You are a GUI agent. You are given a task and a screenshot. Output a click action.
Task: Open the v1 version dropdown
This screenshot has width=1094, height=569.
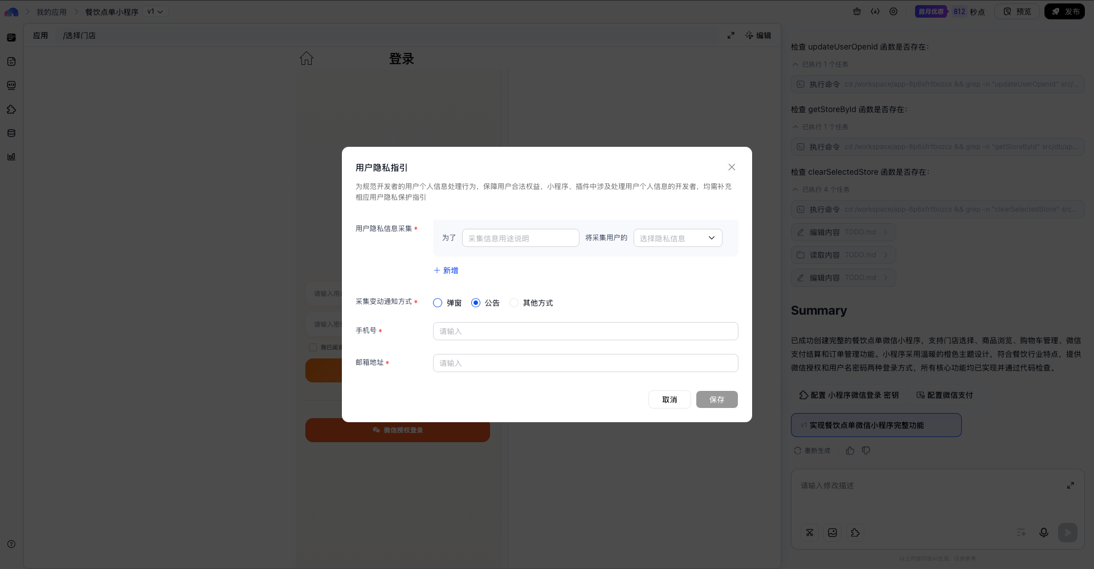pos(154,11)
